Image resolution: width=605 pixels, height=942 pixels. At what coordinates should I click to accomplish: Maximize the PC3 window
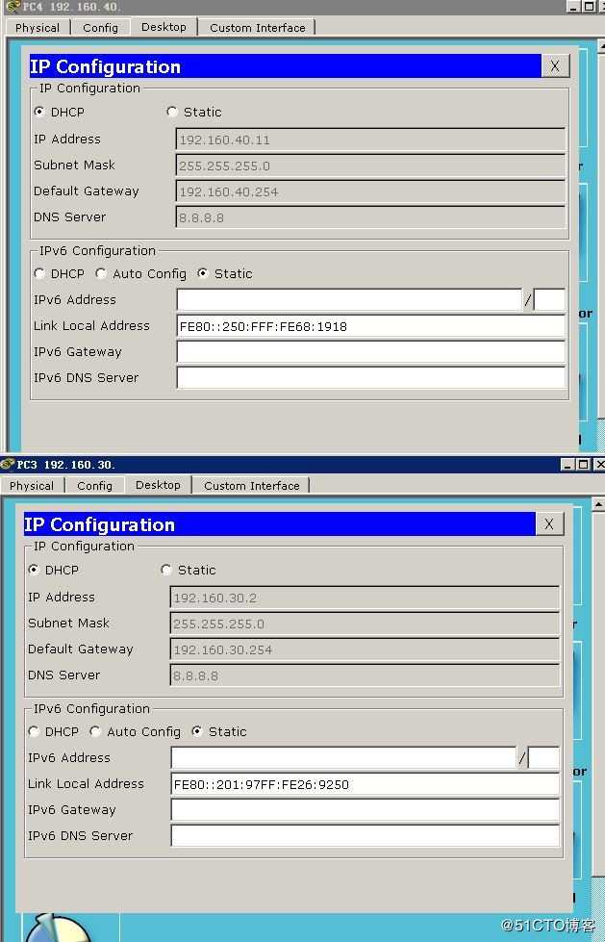click(583, 465)
